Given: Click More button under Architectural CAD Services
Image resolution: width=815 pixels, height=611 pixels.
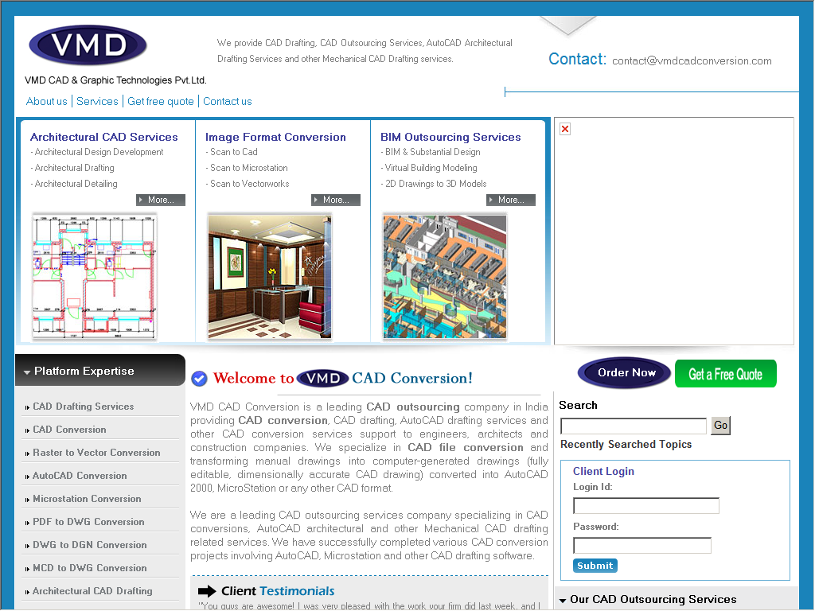Looking at the screenshot, I should pyautogui.click(x=161, y=200).
